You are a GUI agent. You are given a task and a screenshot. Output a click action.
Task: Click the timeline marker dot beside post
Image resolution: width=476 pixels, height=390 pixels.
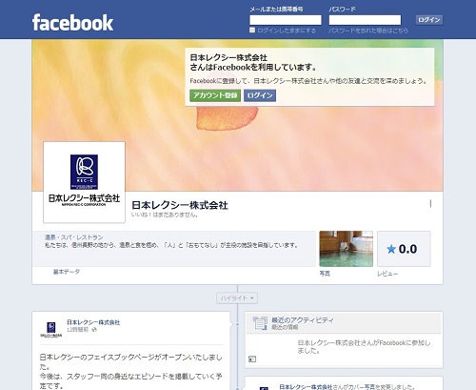pos(237,324)
